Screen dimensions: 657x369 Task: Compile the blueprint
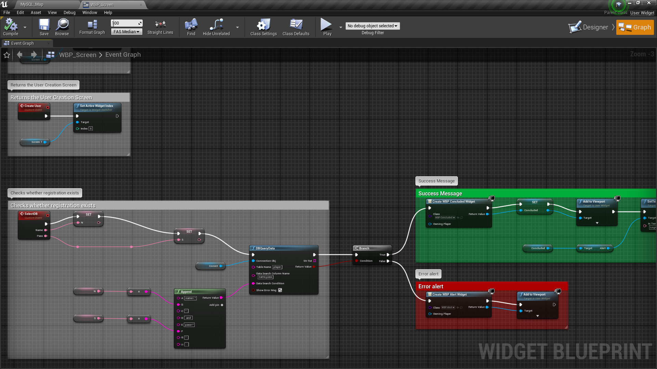click(11, 27)
